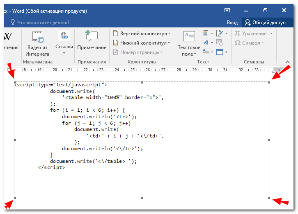Open the Символ omega symbol menu
This screenshot has width=298, height=214.
tap(249, 43)
